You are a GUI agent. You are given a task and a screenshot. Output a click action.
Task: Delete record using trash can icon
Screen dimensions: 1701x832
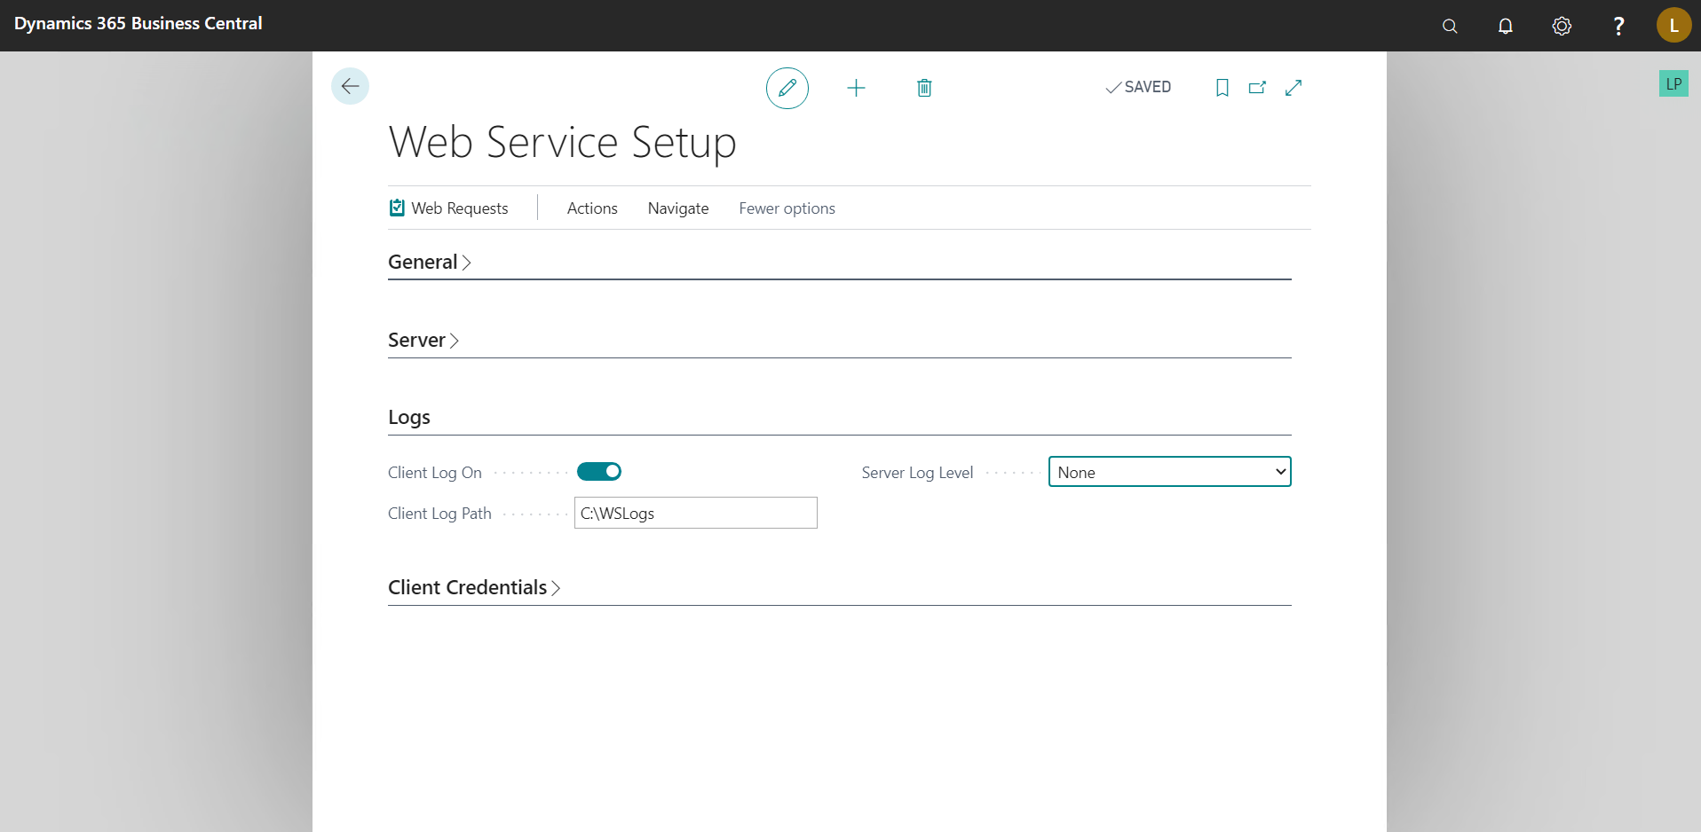tap(924, 88)
